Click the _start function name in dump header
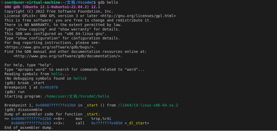The image size is (277, 131). pyautogui.click(x=91, y=114)
